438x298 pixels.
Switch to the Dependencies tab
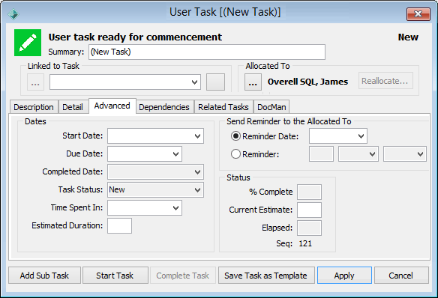tap(164, 107)
